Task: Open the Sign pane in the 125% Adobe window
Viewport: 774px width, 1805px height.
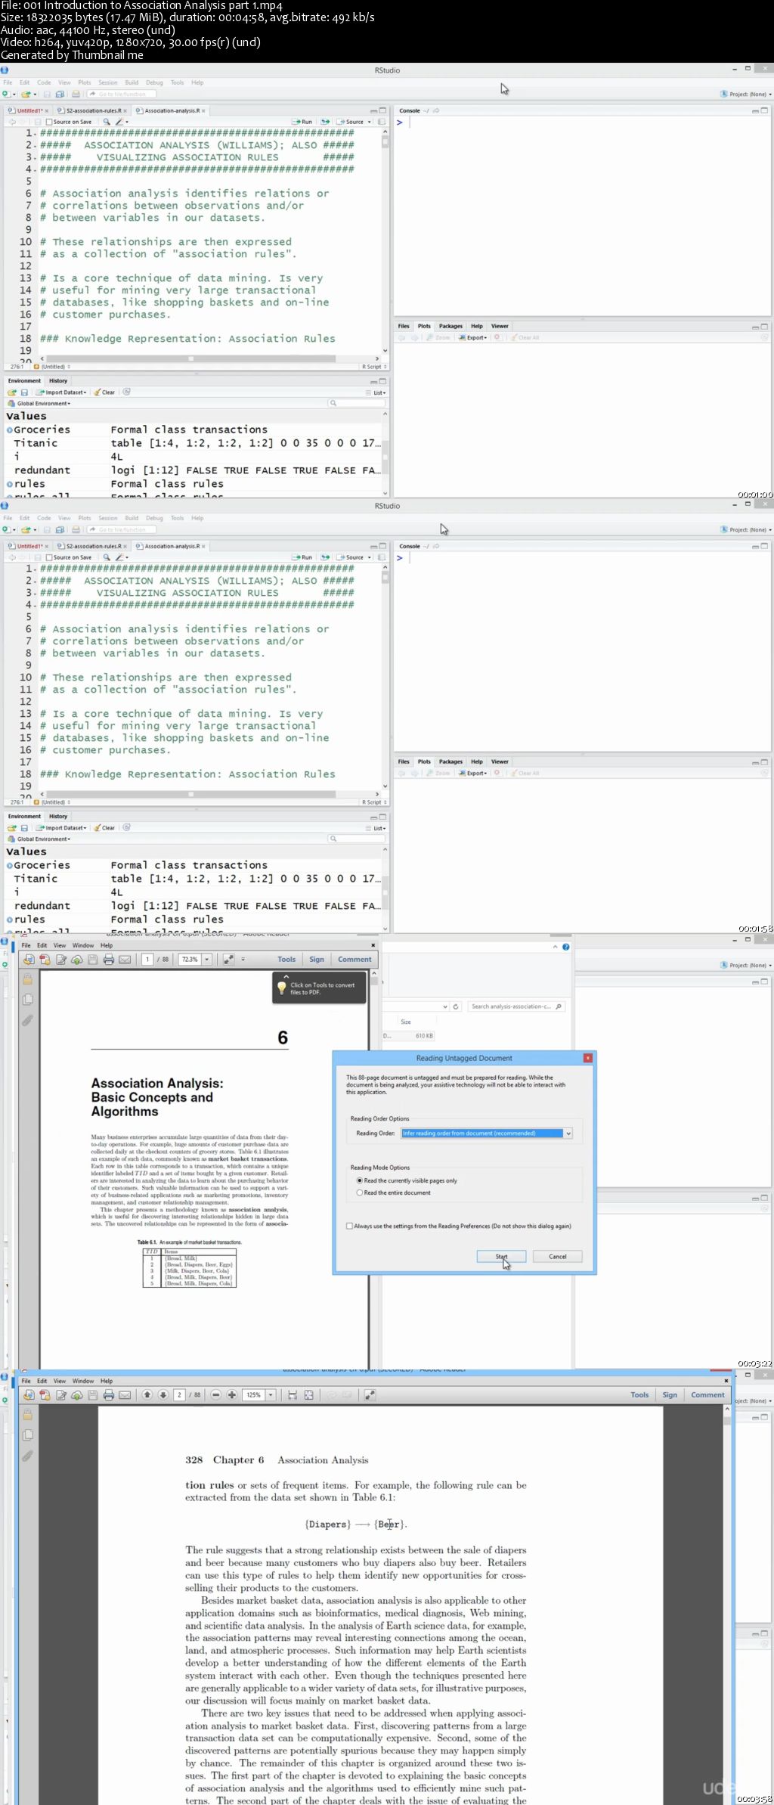Action: [x=670, y=1394]
